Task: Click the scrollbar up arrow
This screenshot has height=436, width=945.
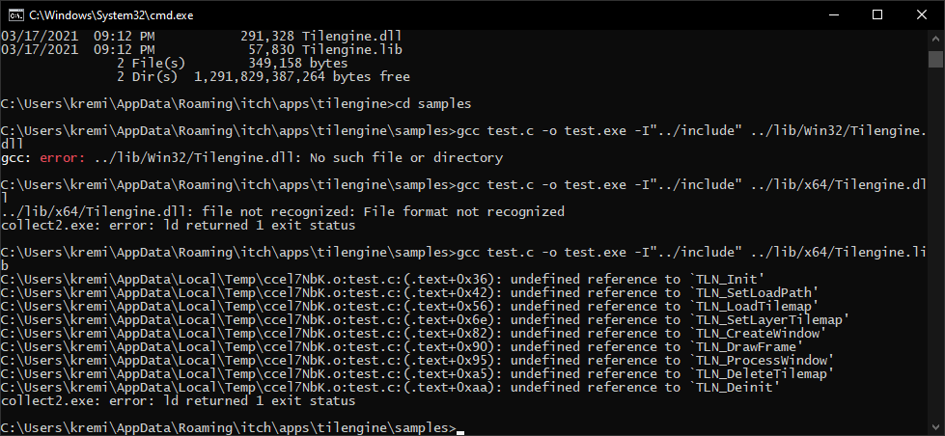Action: [x=935, y=38]
